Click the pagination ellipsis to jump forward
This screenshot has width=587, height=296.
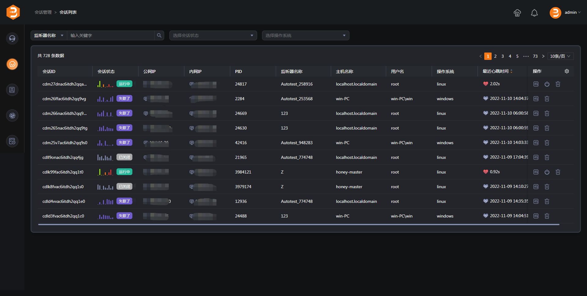pos(526,56)
